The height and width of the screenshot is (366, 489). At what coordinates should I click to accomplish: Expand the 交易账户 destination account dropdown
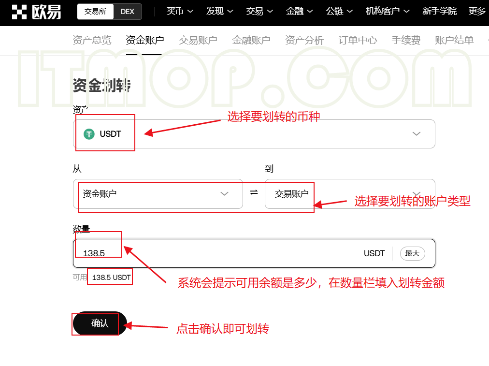point(416,193)
